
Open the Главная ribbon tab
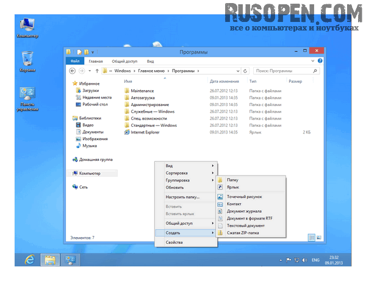96,61
